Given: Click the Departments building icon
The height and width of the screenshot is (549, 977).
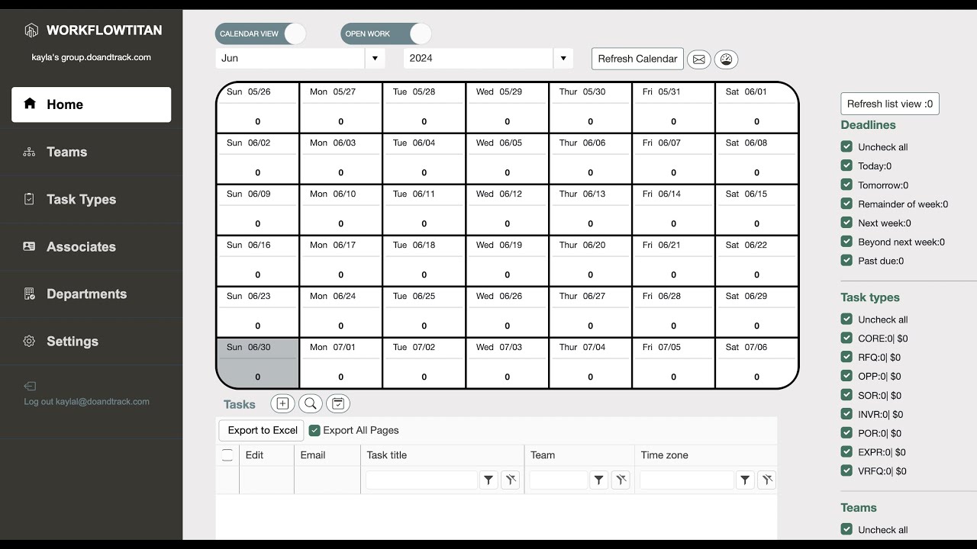Looking at the screenshot, I should coord(29,294).
